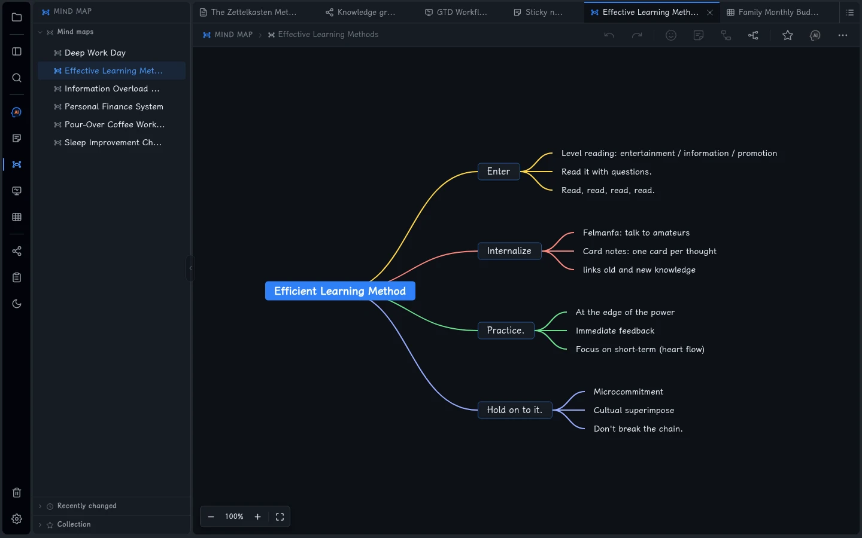This screenshot has height=538, width=862.
Task: Expand the Collection section
Action: (x=40, y=525)
